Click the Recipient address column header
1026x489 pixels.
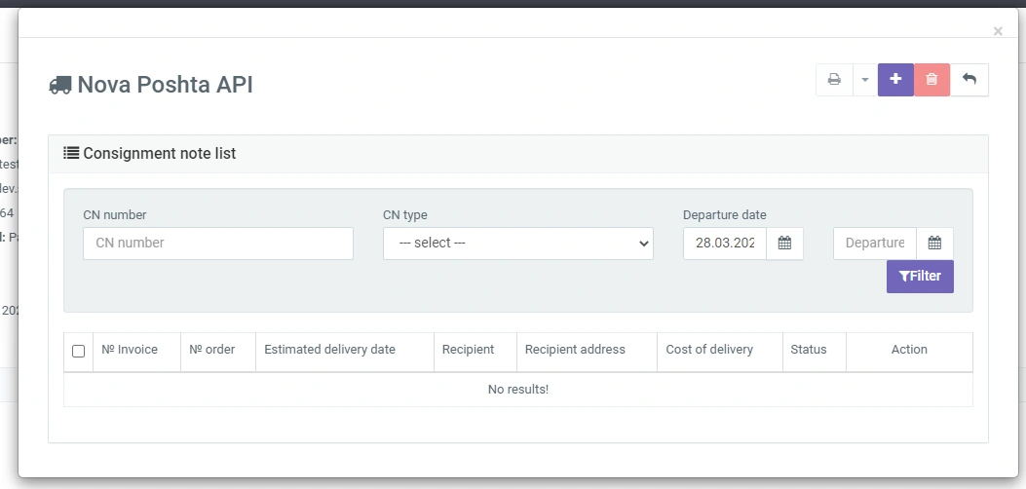pos(575,350)
